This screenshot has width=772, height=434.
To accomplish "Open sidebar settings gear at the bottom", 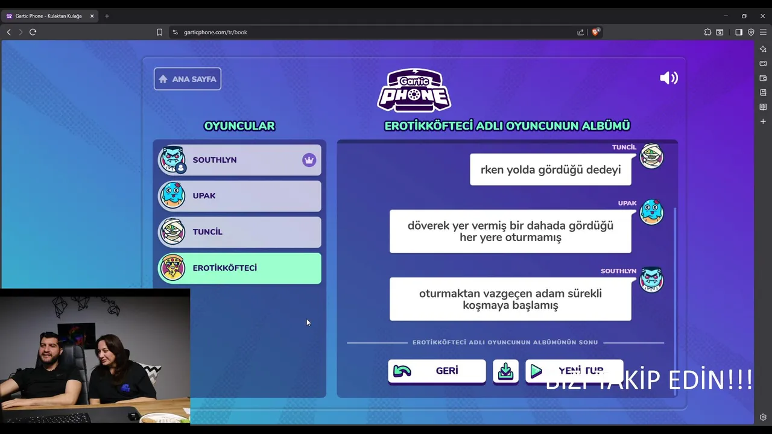I will 763,417.
